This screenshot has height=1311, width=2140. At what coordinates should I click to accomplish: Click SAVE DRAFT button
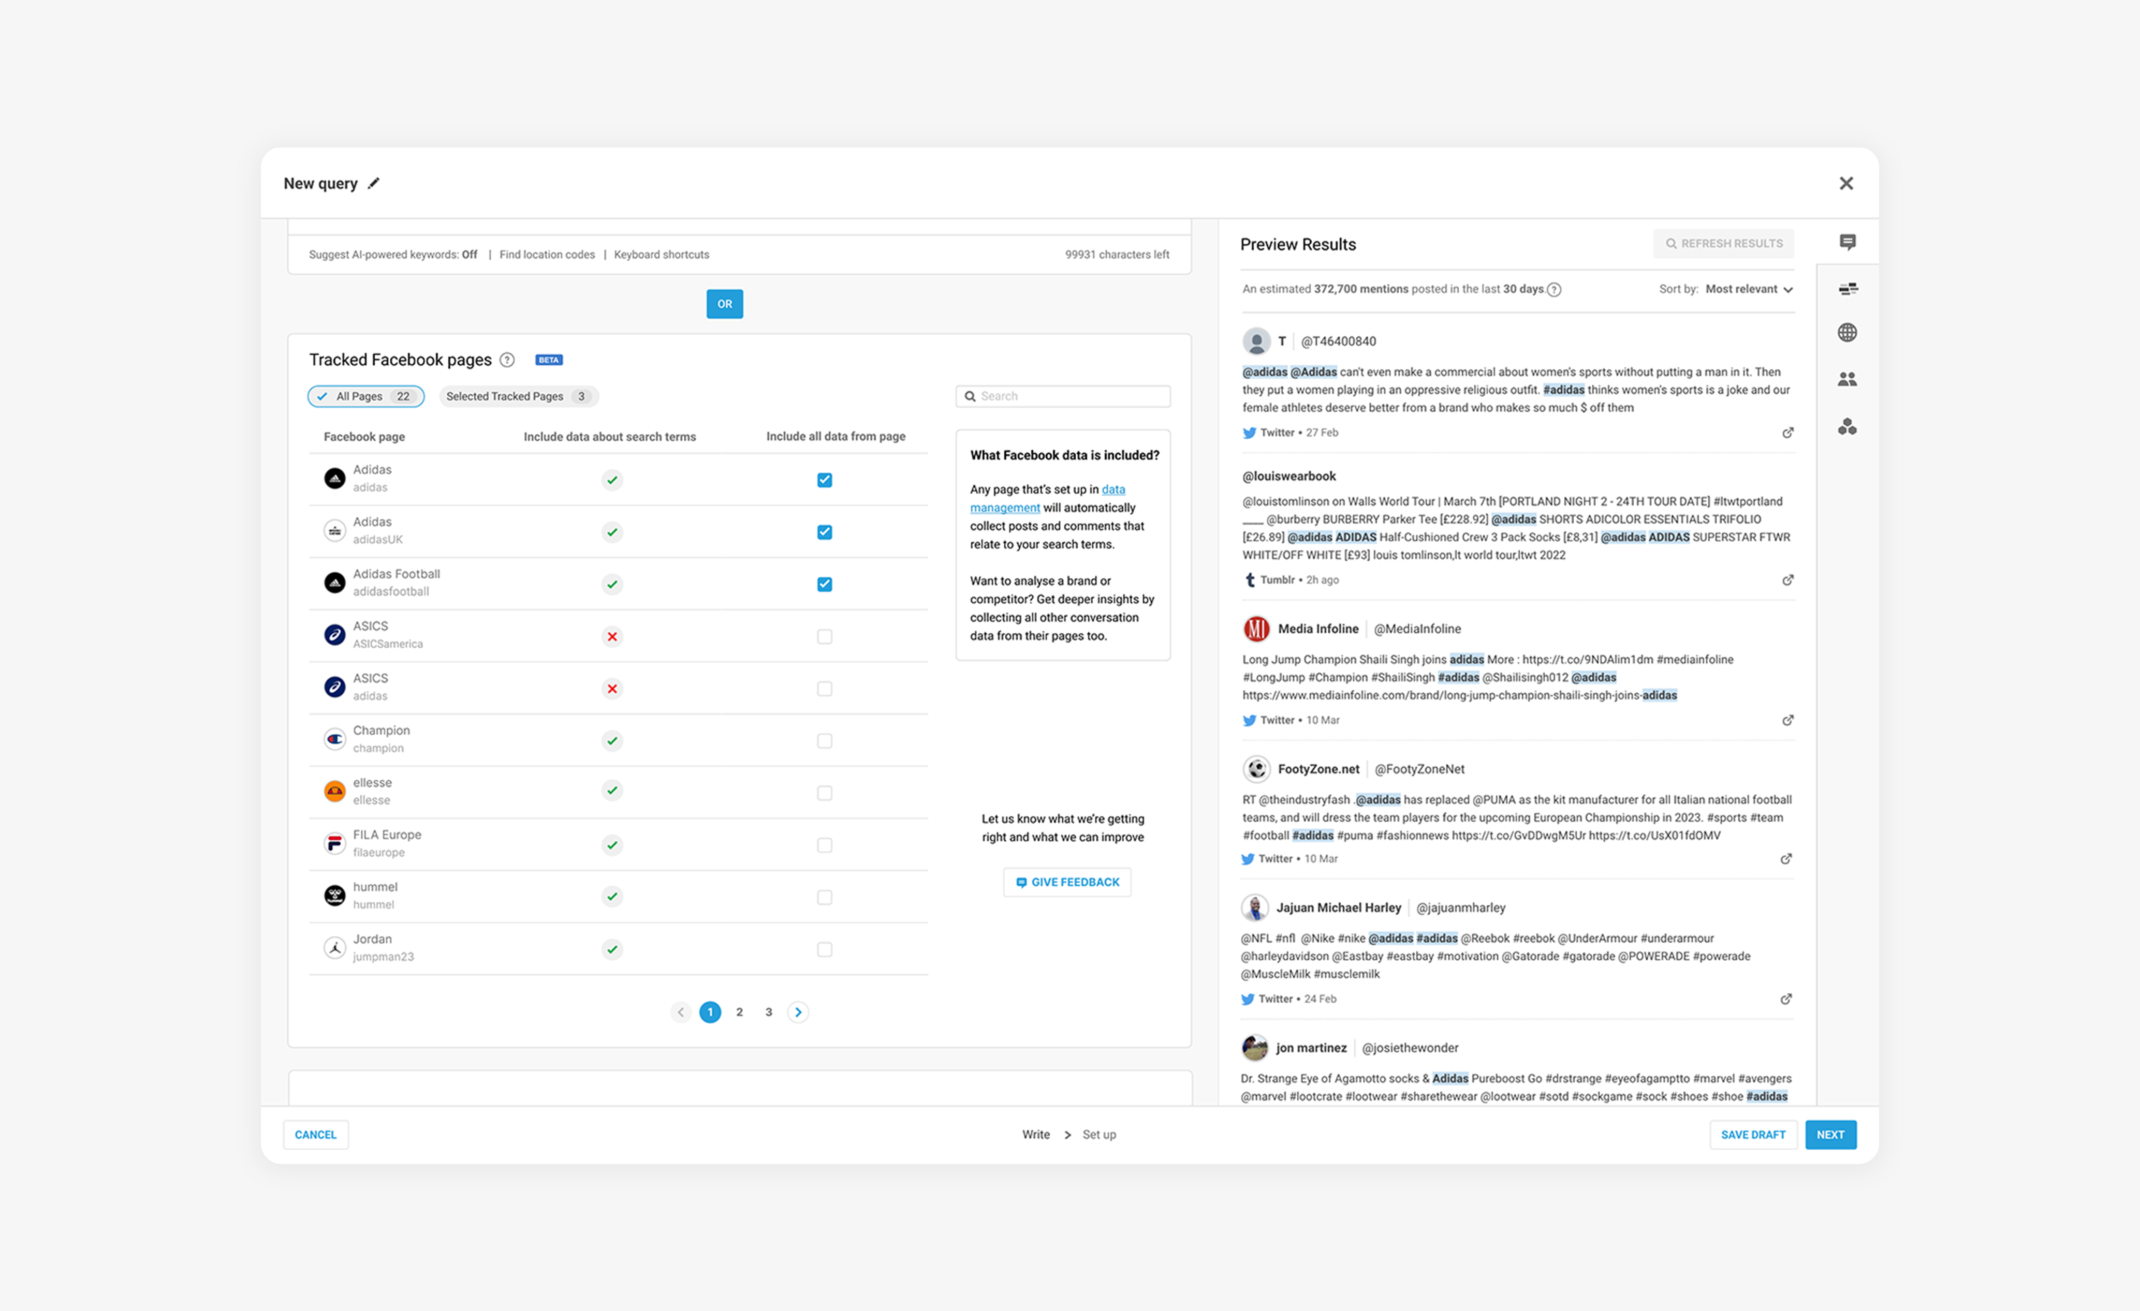(x=1753, y=1134)
